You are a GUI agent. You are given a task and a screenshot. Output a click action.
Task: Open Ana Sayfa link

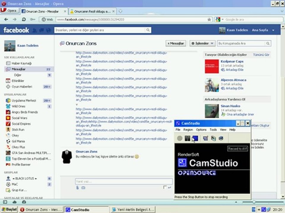coord(260,30)
